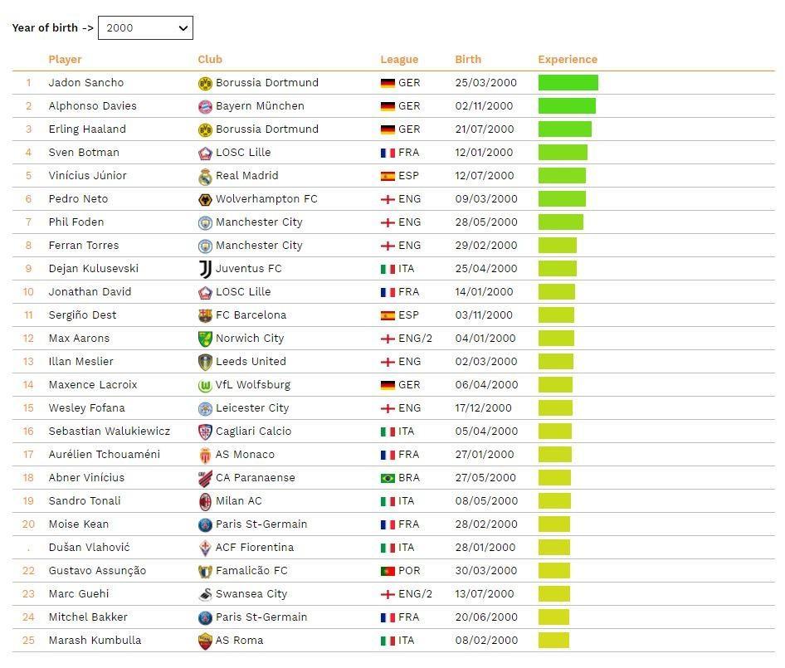Image resolution: width=785 pixels, height=668 pixels.
Task: Click Manchester City crest beside Phil Foden
Action: tap(205, 223)
